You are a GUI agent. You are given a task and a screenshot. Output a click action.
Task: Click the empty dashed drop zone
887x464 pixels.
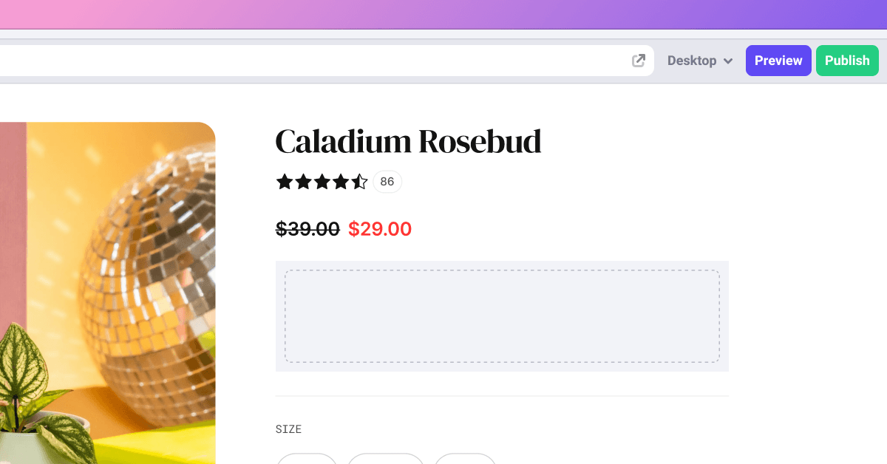[x=502, y=316]
